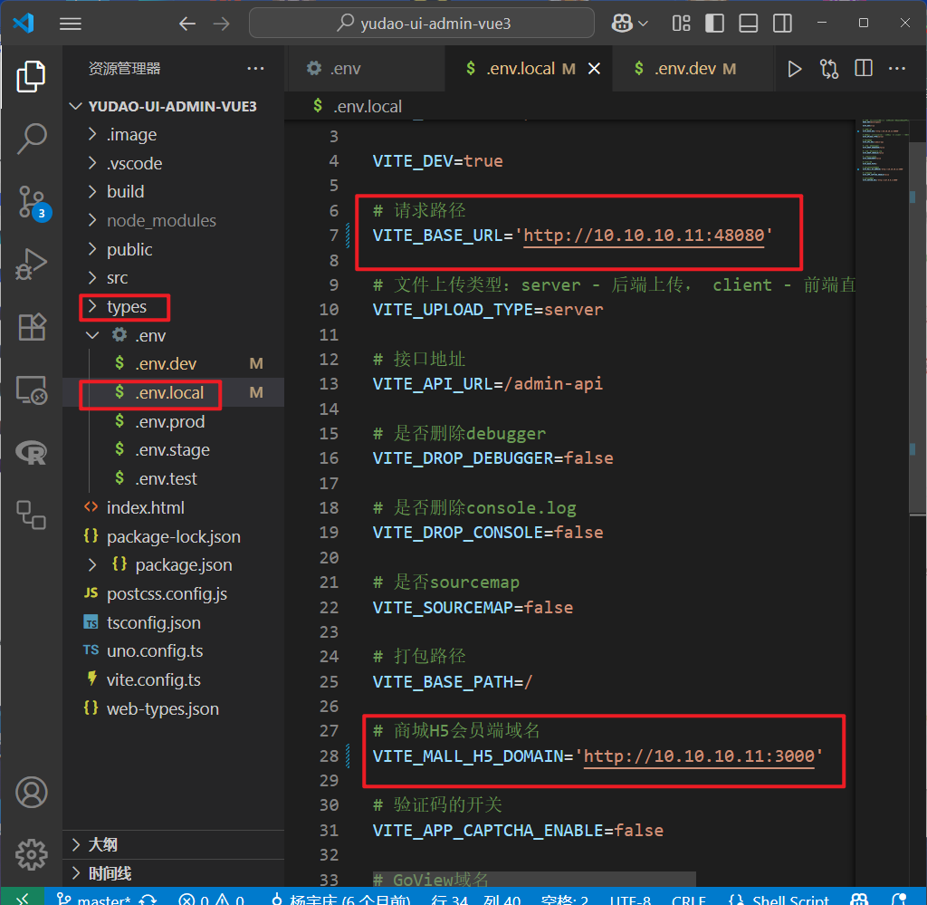This screenshot has width=927, height=905.
Task: Open the Accounts menu icon
Action: (32, 793)
